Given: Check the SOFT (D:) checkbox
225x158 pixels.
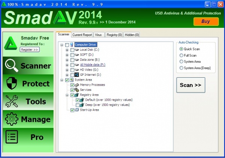Looking at the screenshot, I should tap(72, 55).
